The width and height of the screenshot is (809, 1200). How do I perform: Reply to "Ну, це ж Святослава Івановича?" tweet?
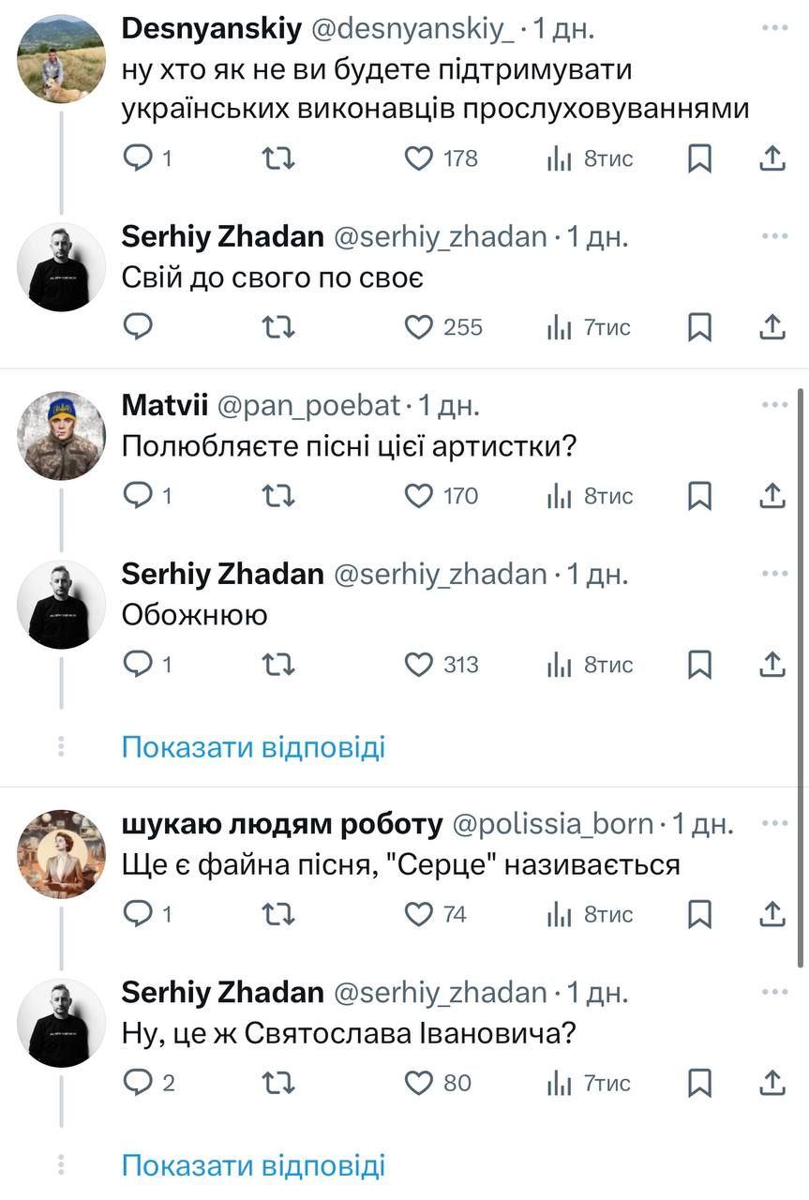(138, 1084)
